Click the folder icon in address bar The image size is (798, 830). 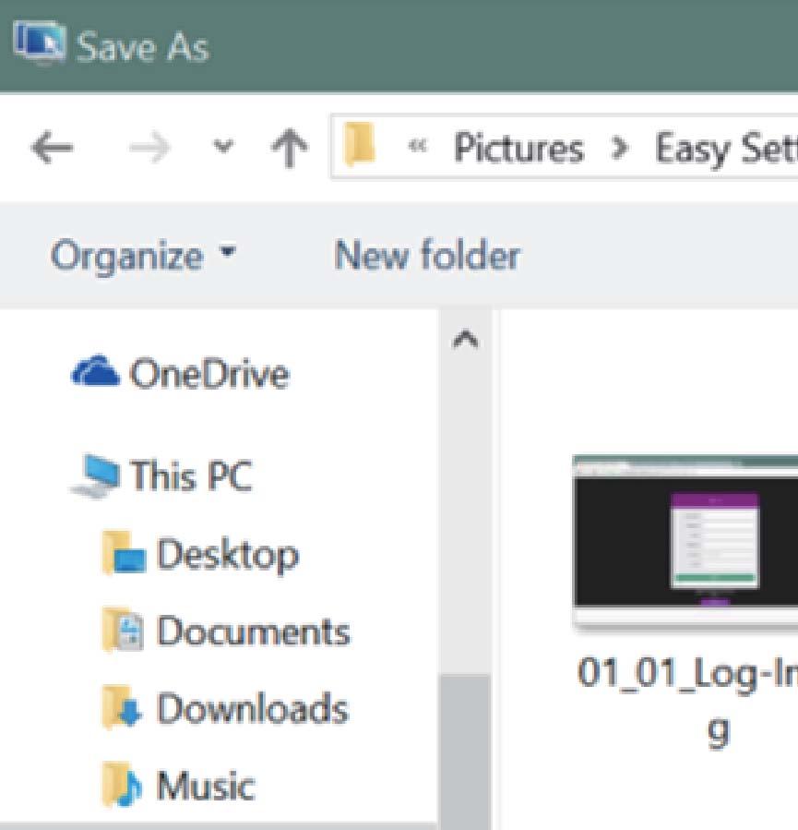click(x=359, y=143)
